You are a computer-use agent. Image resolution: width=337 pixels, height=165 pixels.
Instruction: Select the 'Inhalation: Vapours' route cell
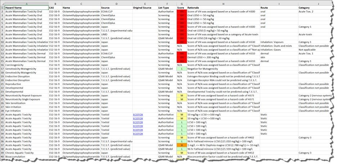tap(279, 42)
